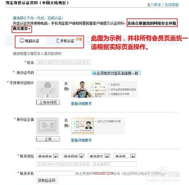Screen dimensions: 189x185
Task: Switch to the 电脑认证 tab
Action: tap(30, 41)
